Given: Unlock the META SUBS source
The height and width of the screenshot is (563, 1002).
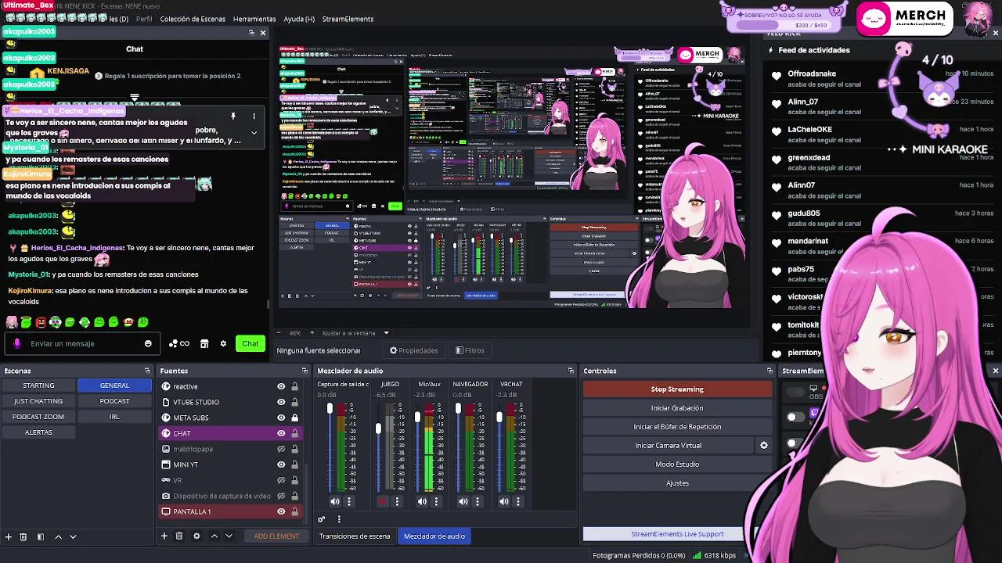Looking at the screenshot, I should (294, 418).
